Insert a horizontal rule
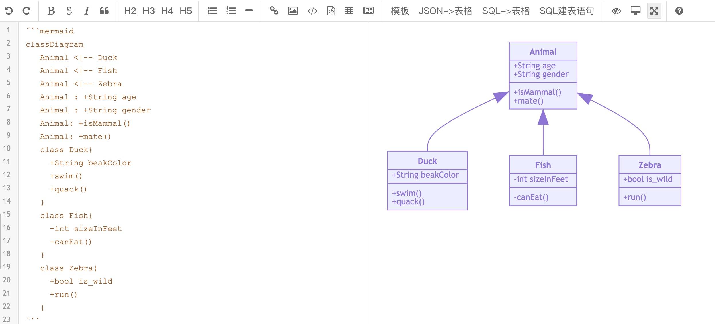The height and width of the screenshot is (324, 715). [x=249, y=11]
